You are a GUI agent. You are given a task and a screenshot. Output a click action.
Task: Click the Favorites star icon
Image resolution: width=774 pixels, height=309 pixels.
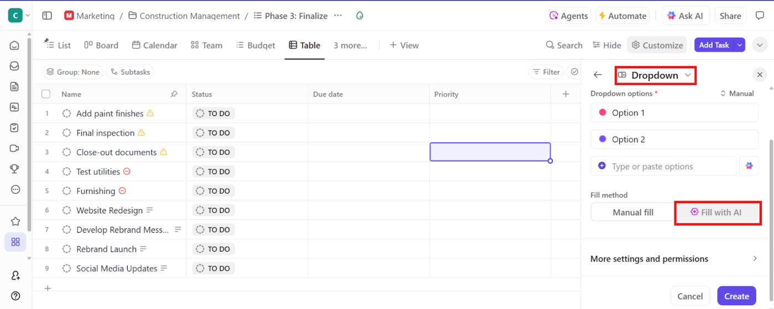click(x=15, y=221)
